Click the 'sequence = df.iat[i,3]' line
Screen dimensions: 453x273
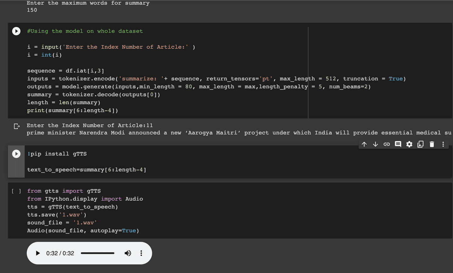[65, 71]
